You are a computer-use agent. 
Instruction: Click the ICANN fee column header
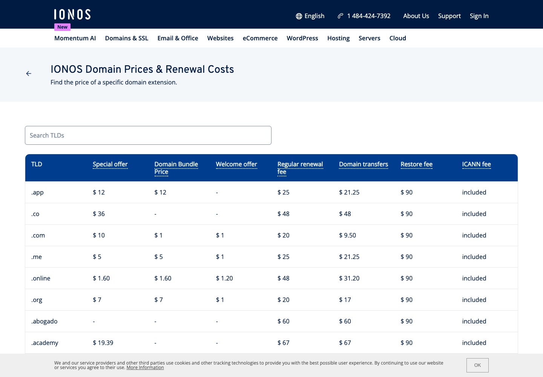pyautogui.click(x=476, y=164)
